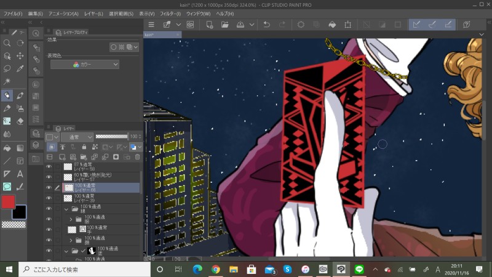Select the Gradient tool
The width and height of the screenshot is (492, 277).
20,148
